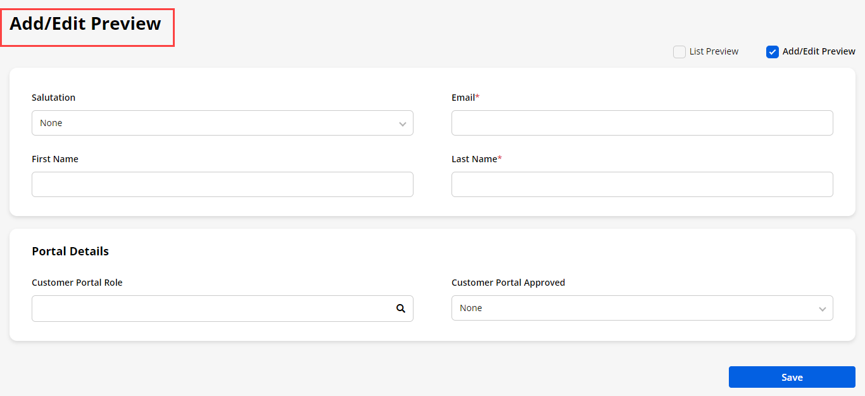Click the search magnifier in Customer Portal Role
This screenshot has height=396, width=865.
400,309
